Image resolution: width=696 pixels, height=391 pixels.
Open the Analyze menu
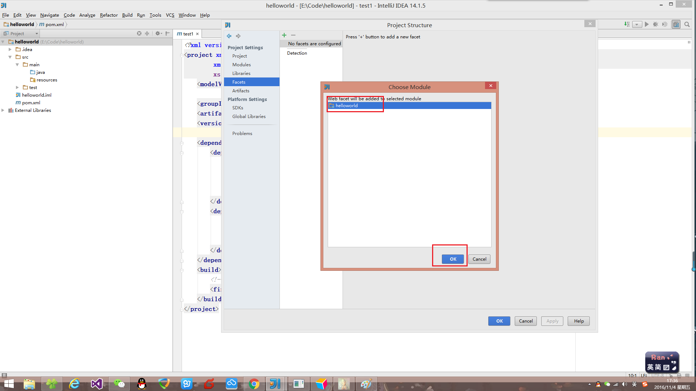[87, 15]
